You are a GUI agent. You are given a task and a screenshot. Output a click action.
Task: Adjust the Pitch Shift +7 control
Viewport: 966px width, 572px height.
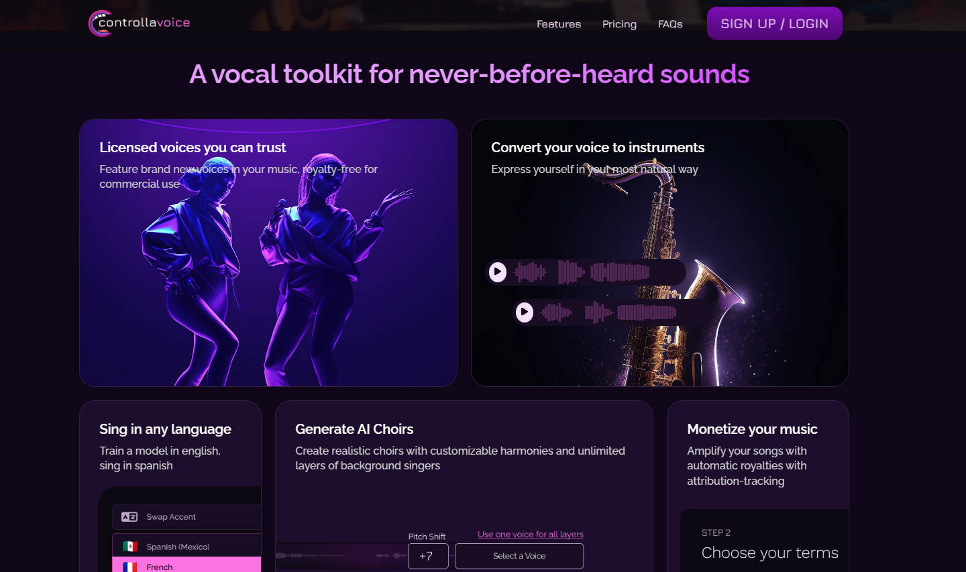[428, 556]
